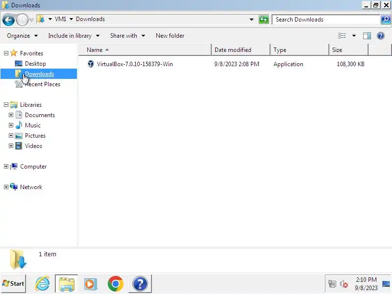Select the VirtualBox-7.0.10-158379-Win file
Viewport: 392px width, 294px height.
click(135, 64)
